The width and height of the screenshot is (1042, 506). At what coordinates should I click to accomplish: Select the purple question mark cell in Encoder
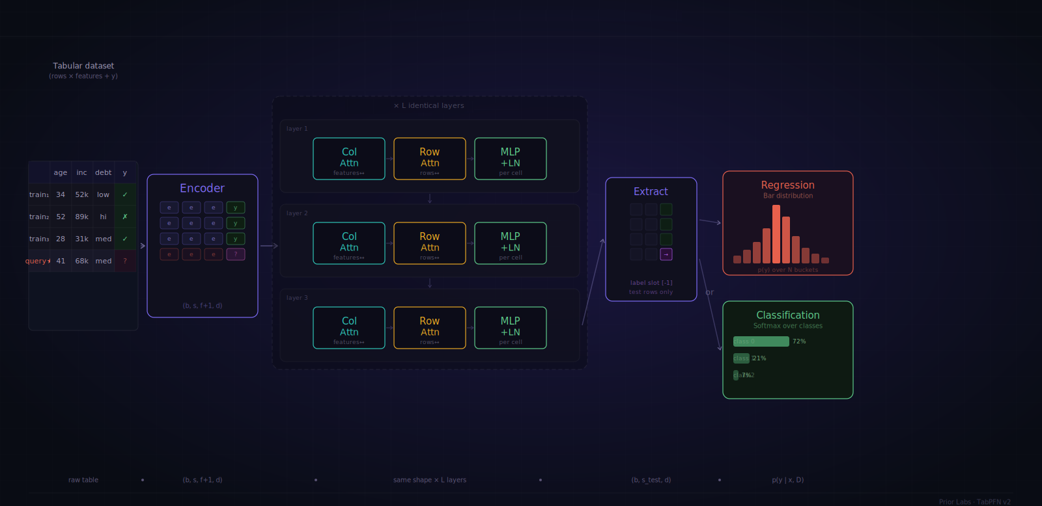coord(236,254)
